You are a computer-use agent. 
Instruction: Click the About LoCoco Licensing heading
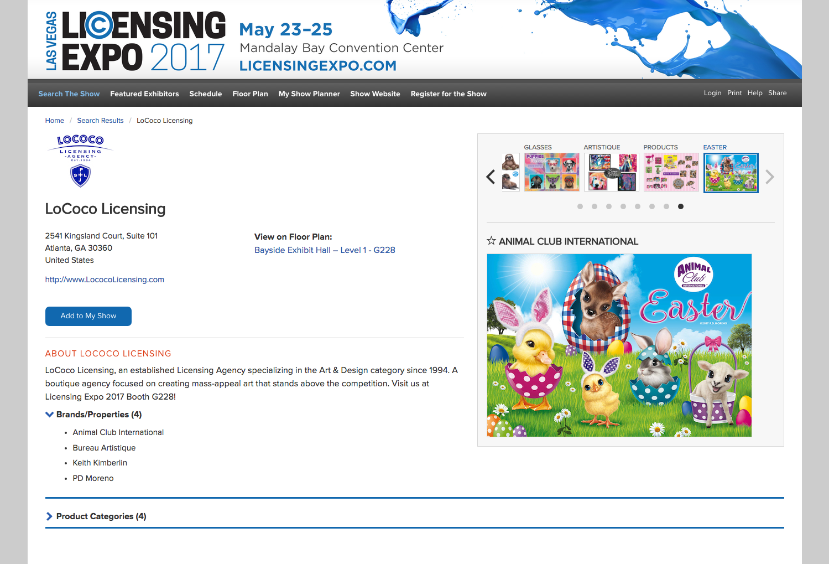click(108, 354)
